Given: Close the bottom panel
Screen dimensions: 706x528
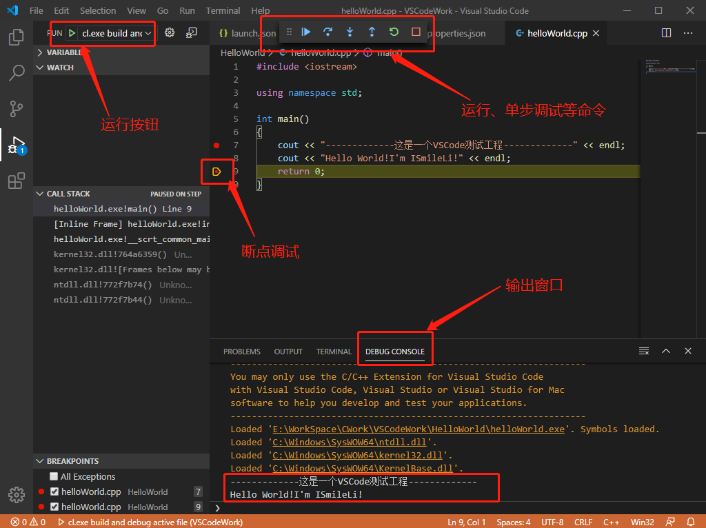Looking at the screenshot, I should tap(688, 351).
